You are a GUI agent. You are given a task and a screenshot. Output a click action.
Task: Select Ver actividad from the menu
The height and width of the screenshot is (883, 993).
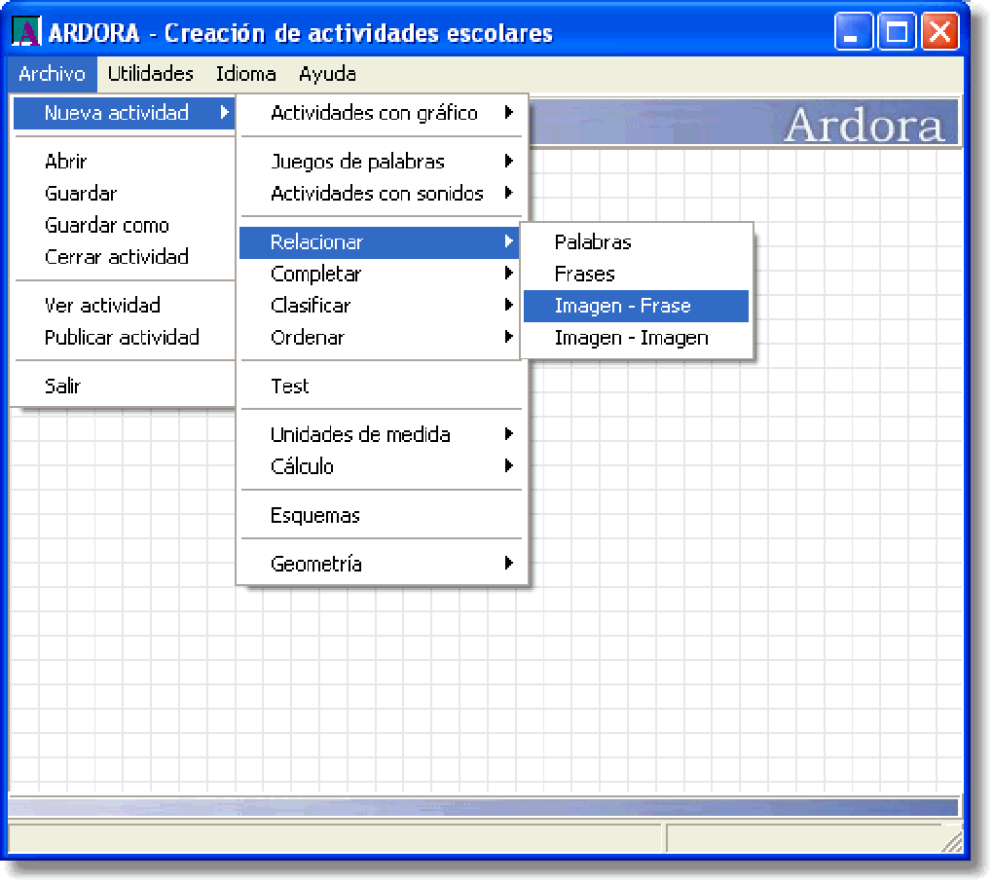pyautogui.click(x=125, y=306)
